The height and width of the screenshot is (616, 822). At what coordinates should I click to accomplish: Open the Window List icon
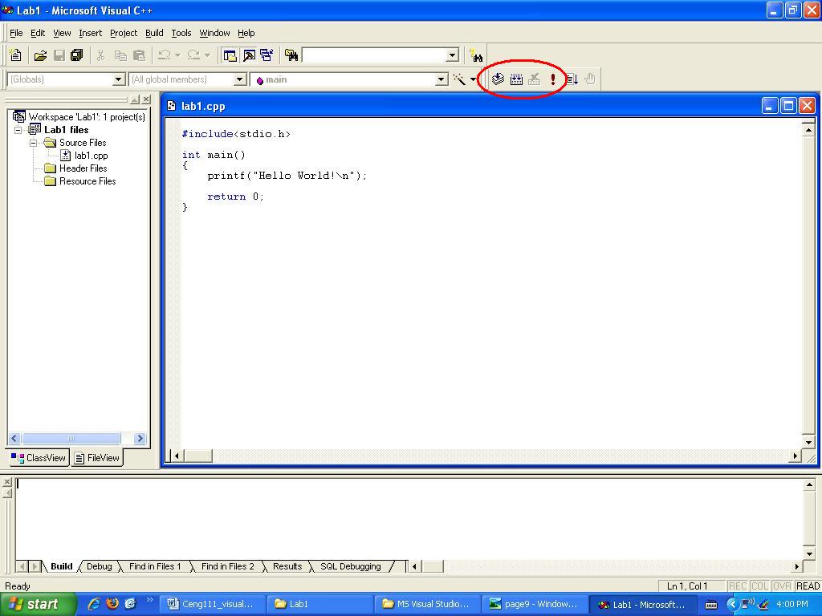click(267, 55)
